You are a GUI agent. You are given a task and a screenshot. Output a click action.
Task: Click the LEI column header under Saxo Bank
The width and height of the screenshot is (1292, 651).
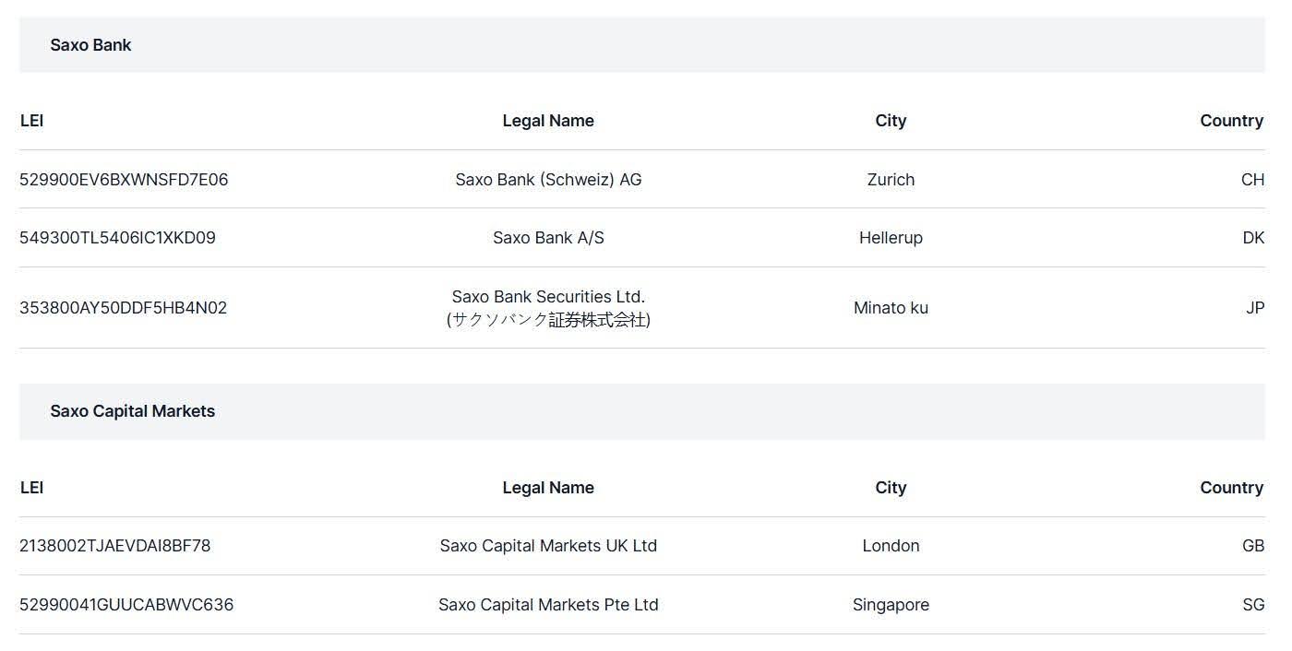click(x=31, y=121)
